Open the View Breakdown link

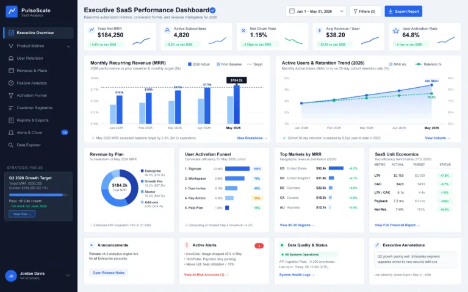(x=252, y=138)
